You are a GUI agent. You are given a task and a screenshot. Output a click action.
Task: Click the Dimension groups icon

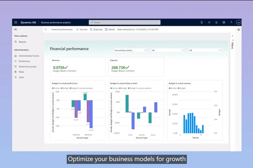(x=15, y=67)
